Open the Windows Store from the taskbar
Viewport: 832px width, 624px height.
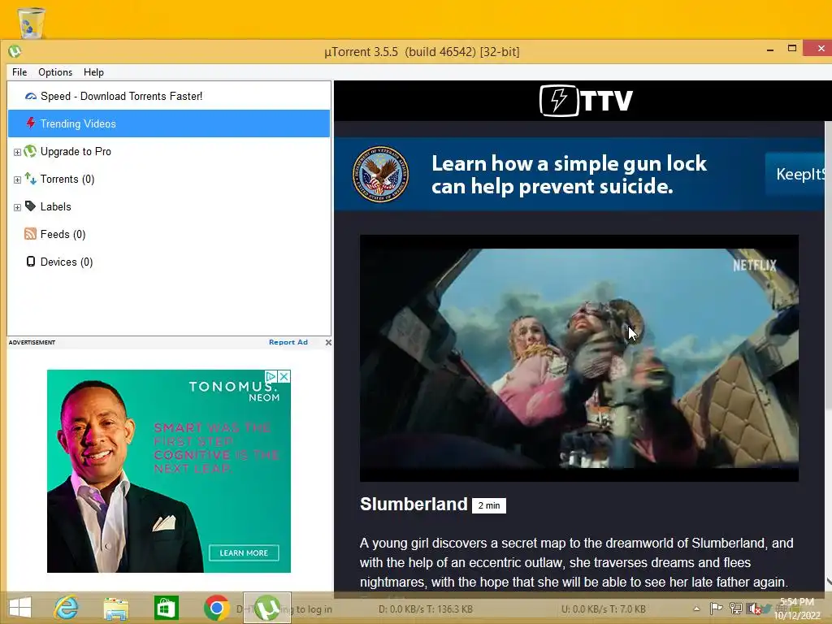166,608
